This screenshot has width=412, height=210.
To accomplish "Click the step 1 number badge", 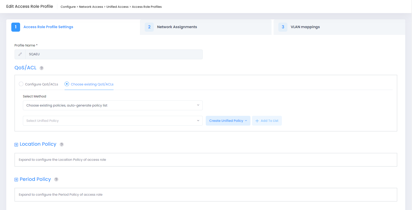I will coord(16,27).
